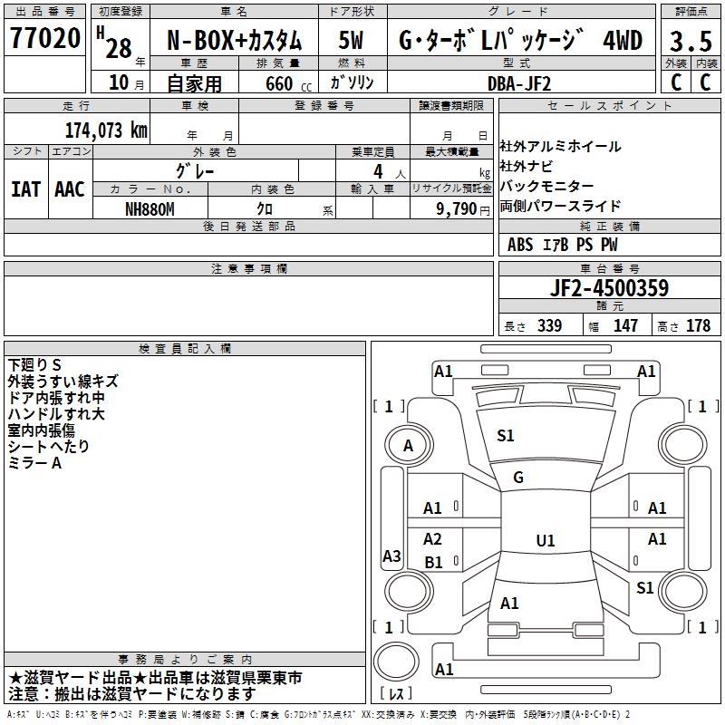Click the AAC air conditioner field

tap(70, 188)
